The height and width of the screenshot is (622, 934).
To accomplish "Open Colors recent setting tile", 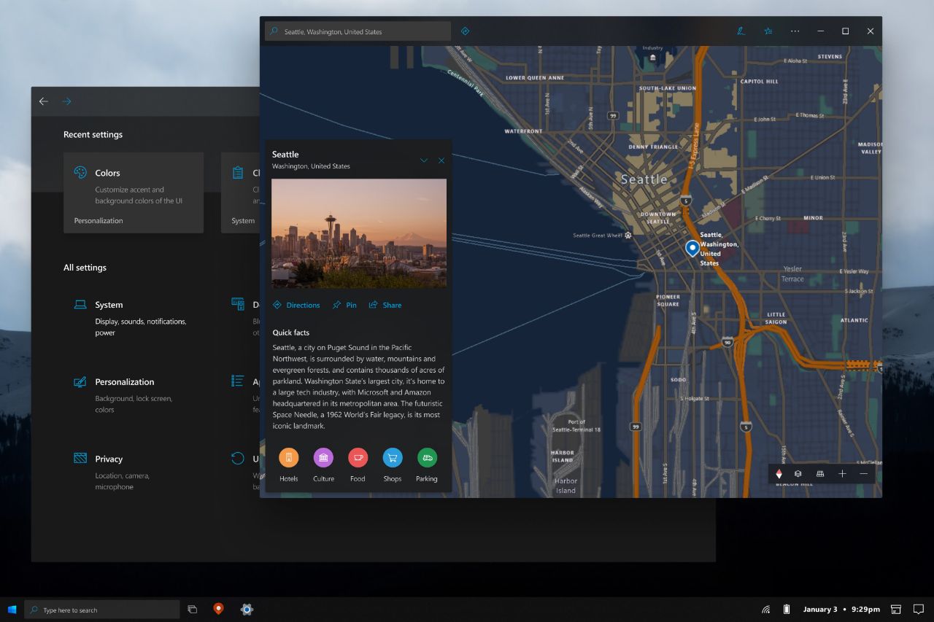I will [x=134, y=193].
